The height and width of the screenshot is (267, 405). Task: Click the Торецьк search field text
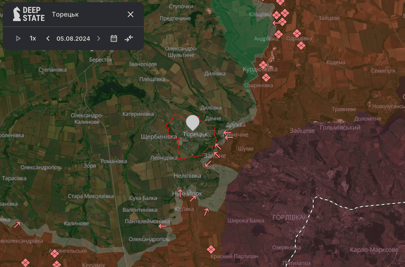click(66, 14)
